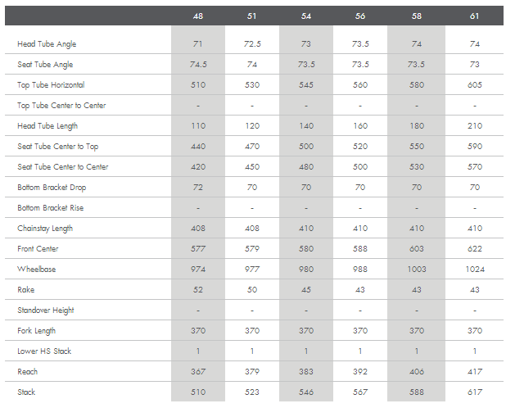
Task: Select the size 58 column header
Action: (x=415, y=16)
